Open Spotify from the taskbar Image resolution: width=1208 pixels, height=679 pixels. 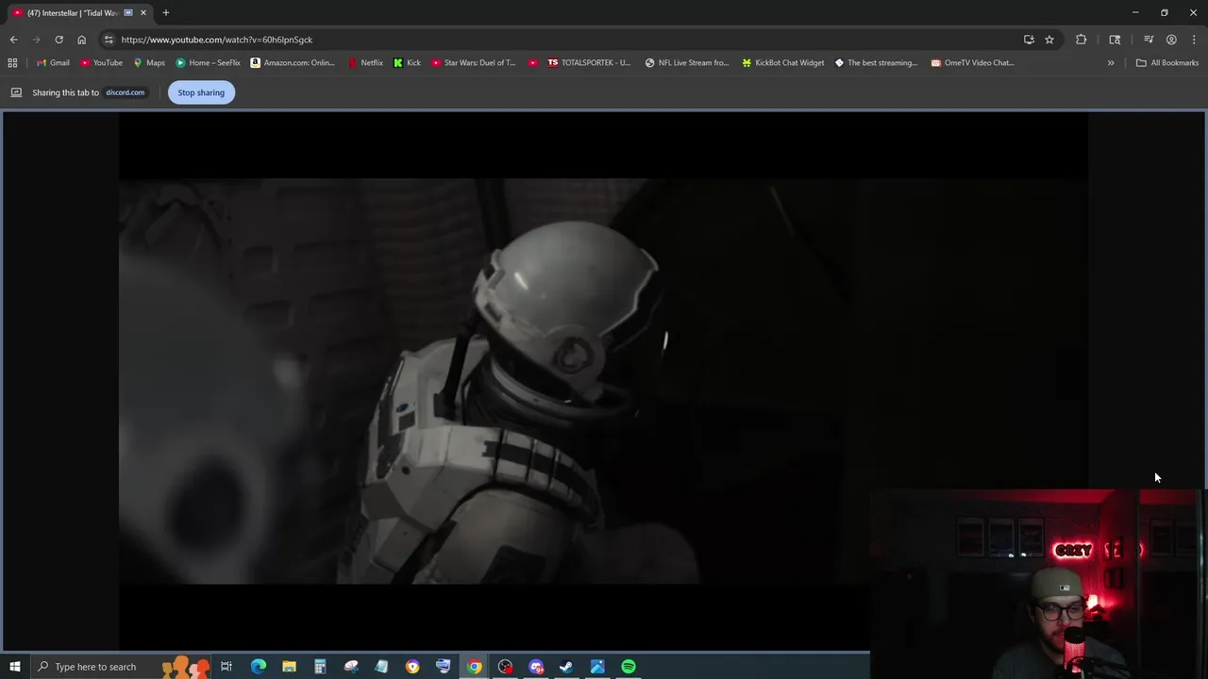pos(629,667)
